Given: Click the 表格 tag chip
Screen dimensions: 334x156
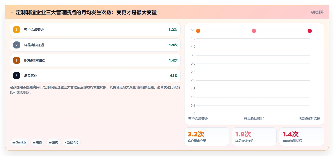Looking at the screenshot, I should tap(37, 142).
